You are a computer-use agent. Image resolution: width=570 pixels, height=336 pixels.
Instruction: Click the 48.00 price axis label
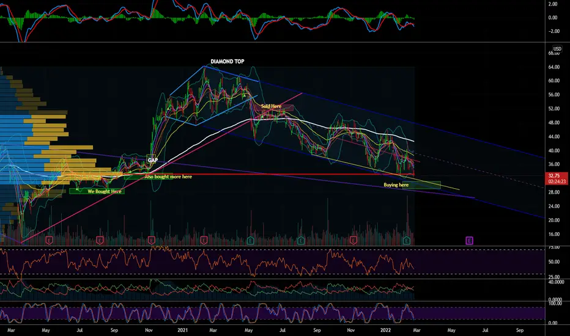click(x=553, y=123)
